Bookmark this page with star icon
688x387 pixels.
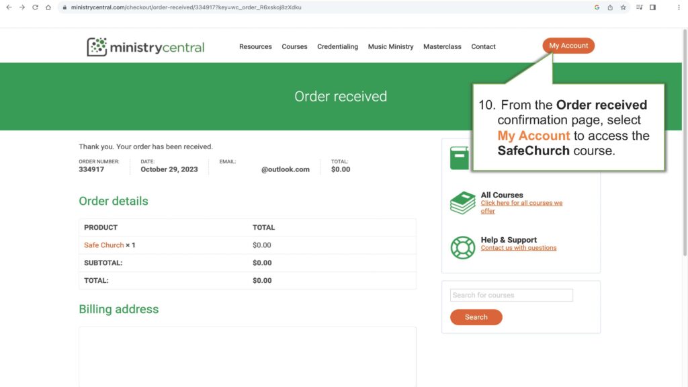pyautogui.click(x=623, y=7)
